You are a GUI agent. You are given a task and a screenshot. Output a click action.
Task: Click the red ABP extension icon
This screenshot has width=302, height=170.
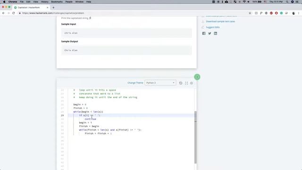click(271, 13)
